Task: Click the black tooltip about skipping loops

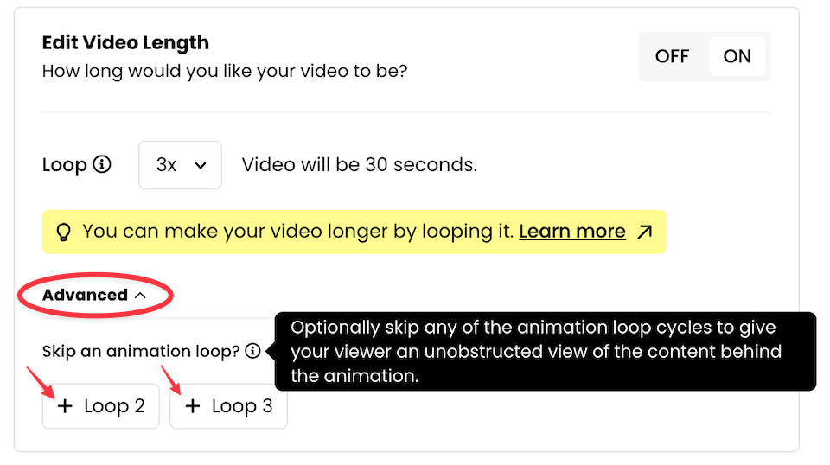Action: point(546,351)
